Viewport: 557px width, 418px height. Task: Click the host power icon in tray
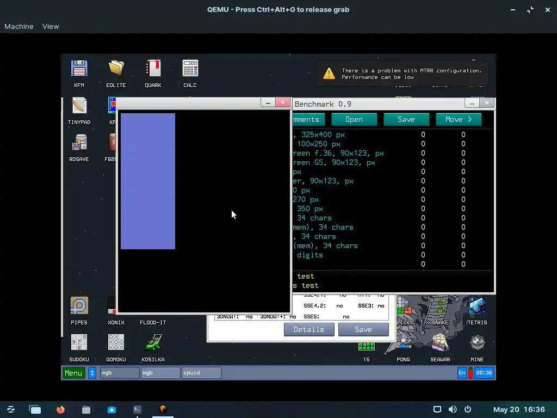point(468,409)
